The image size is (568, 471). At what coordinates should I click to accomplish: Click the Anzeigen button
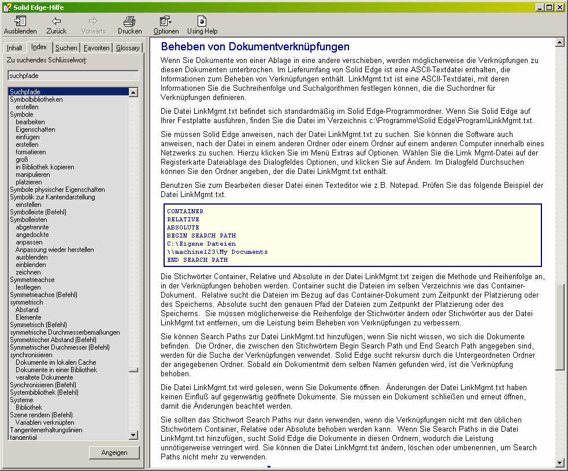point(114,453)
